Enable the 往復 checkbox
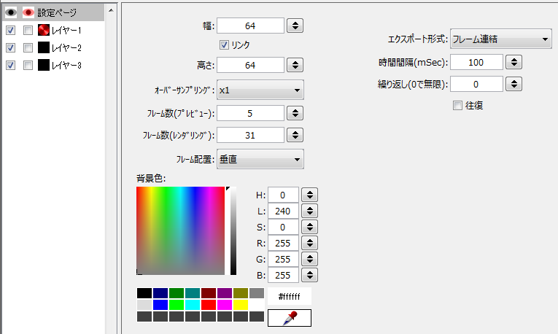The height and width of the screenshot is (334, 558). click(457, 105)
